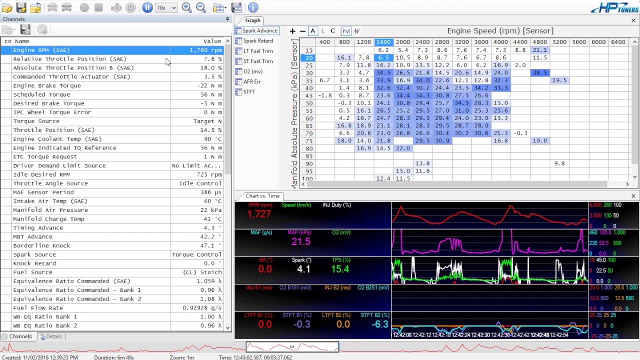The height and width of the screenshot is (360, 640).
Task: Select the Chart vs. Time tab
Action: 262,196
